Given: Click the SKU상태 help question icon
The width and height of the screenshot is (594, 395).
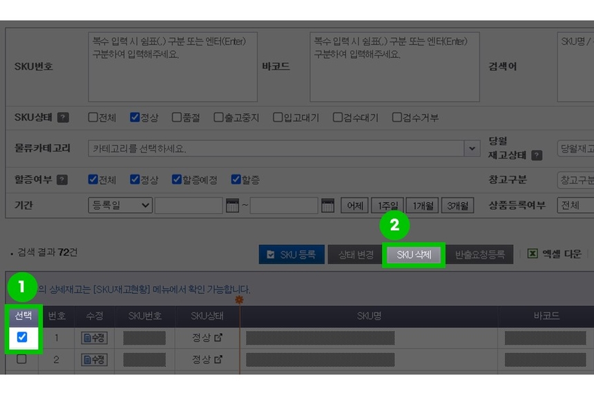Looking at the screenshot, I should click(x=63, y=118).
